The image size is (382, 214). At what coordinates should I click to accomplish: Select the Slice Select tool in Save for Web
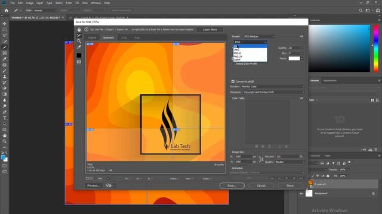click(x=79, y=36)
